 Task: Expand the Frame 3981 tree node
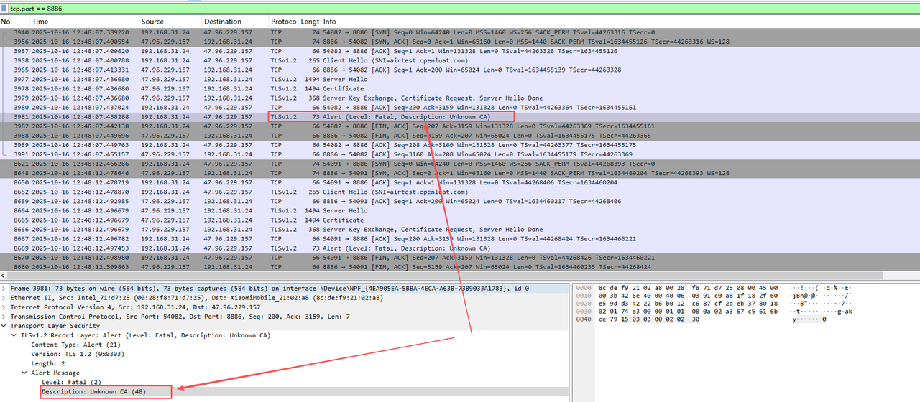[x=4, y=289]
